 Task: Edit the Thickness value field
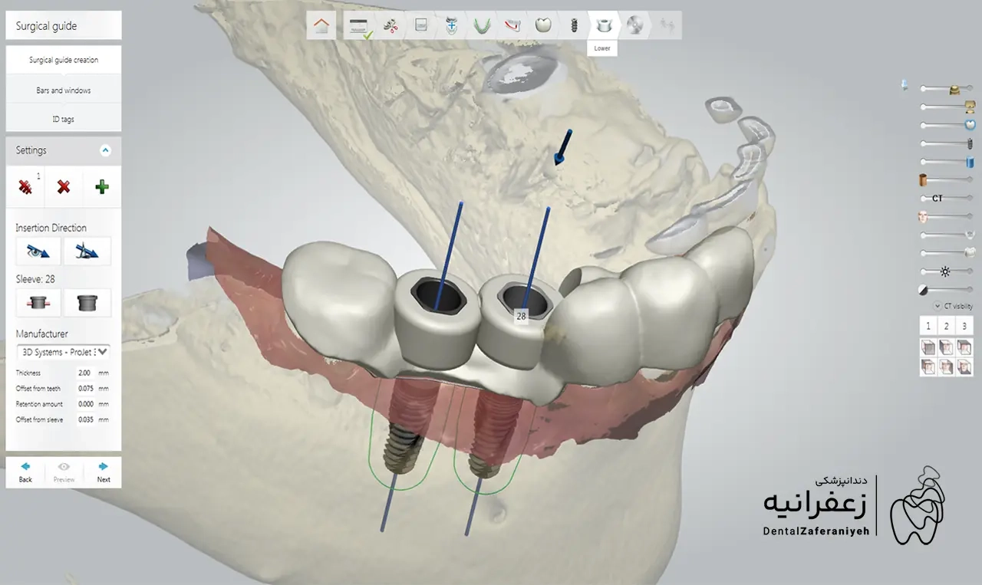point(84,373)
